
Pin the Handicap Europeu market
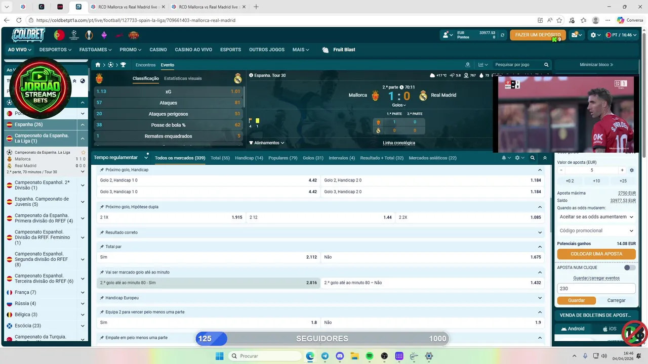tap(102, 298)
